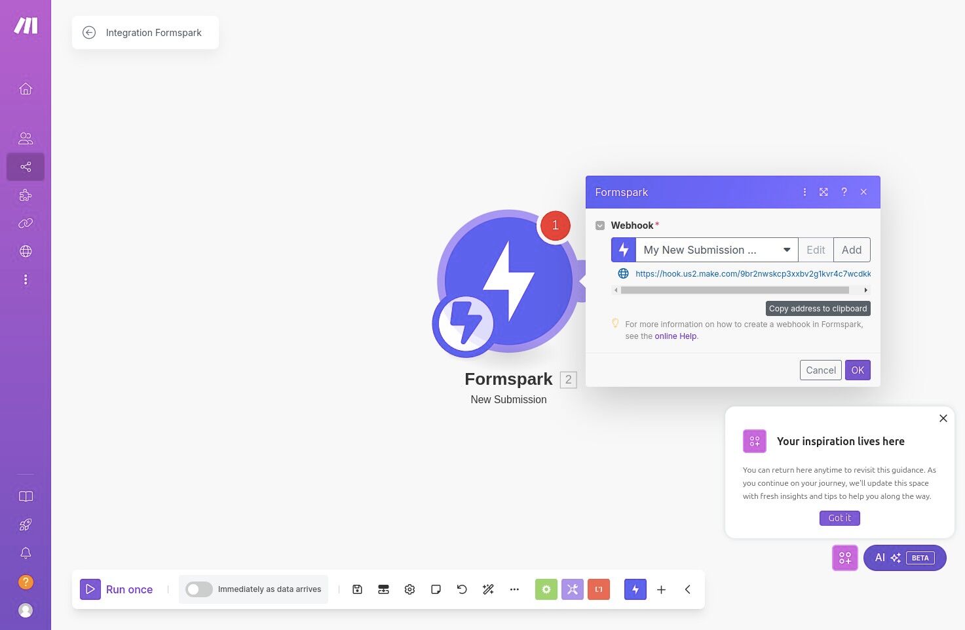
Task: Click the red bubble showing 1
Action: [x=555, y=226]
